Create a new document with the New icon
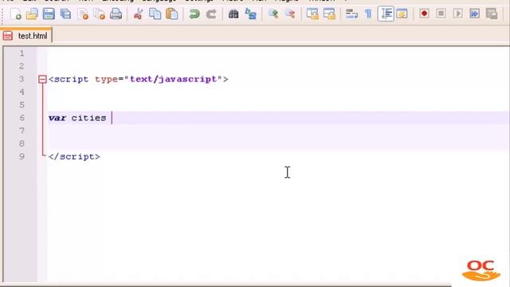 [x=15, y=14]
